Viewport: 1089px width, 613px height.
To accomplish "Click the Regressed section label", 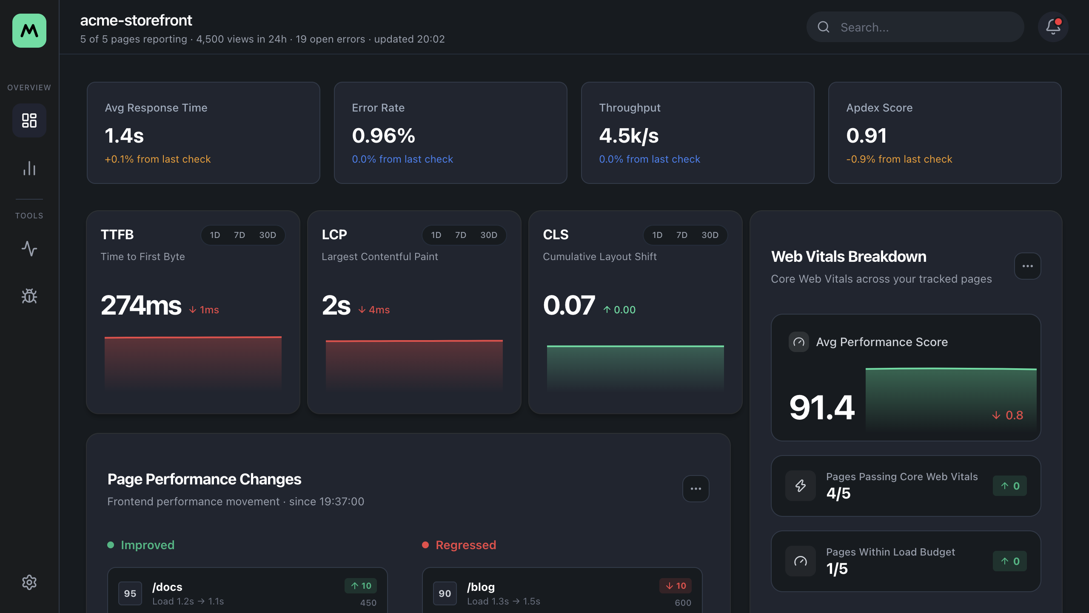I will point(466,545).
